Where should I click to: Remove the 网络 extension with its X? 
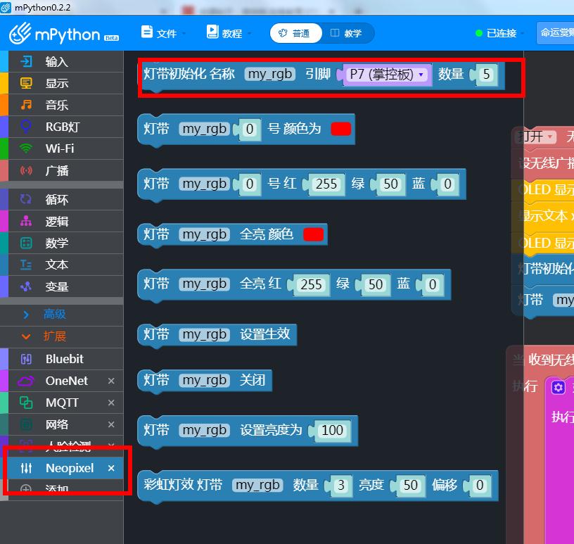(x=111, y=424)
